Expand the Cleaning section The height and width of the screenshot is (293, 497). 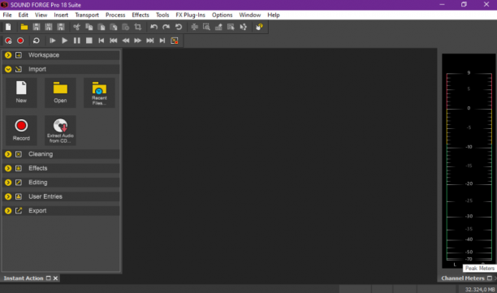8,154
